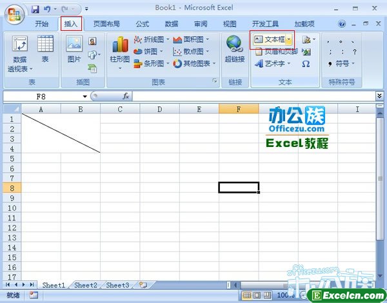
Task: Switch to the 审阅 ribbon tab
Action: tap(201, 24)
